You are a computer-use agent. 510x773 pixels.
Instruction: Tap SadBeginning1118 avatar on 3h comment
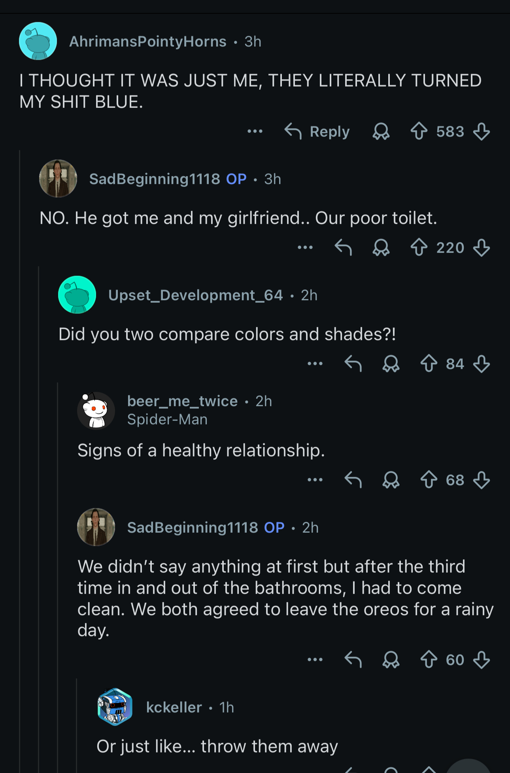pyautogui.click(x=58, y=179)
